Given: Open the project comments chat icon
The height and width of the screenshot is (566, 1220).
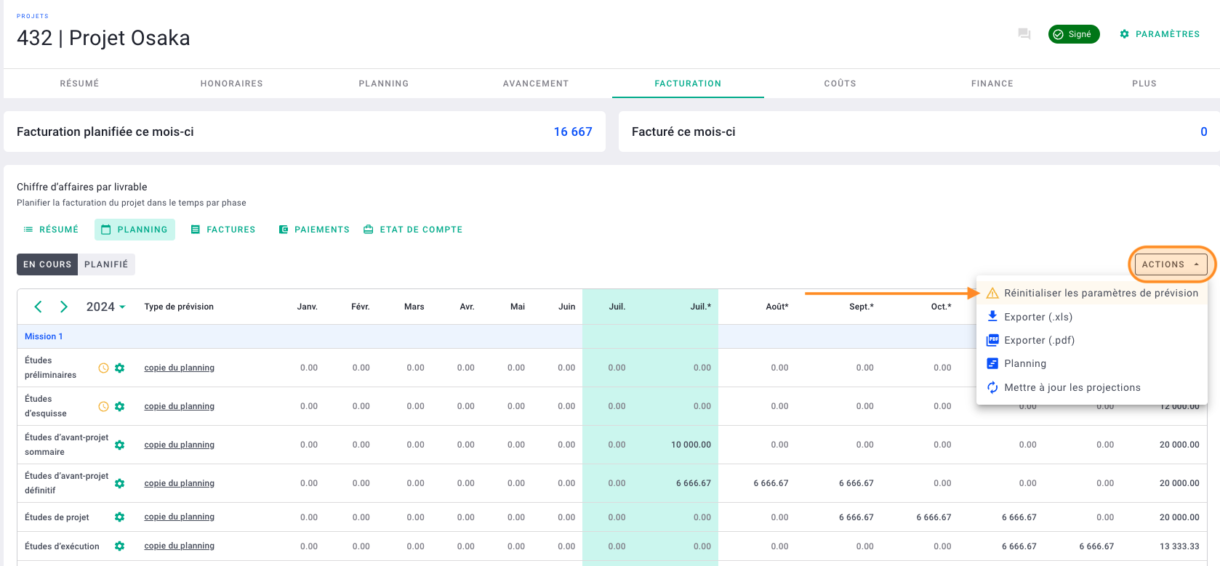Looking at the screenshot, I should [1024, 34].
